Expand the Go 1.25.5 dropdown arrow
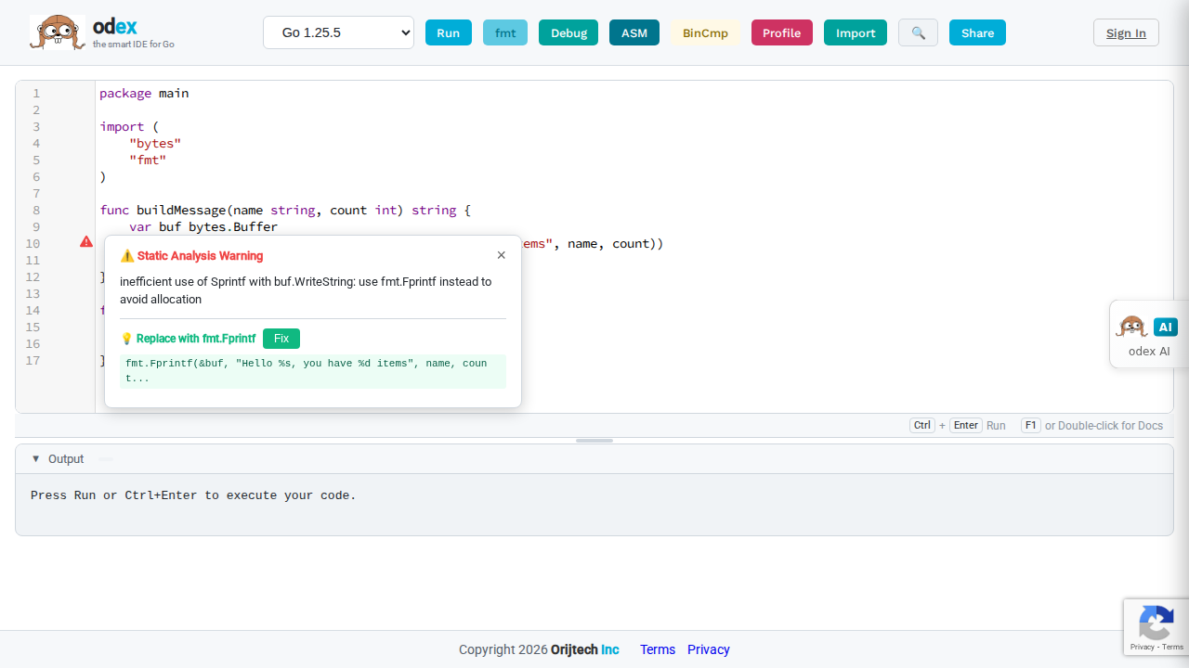 click(x=406, y=32)
